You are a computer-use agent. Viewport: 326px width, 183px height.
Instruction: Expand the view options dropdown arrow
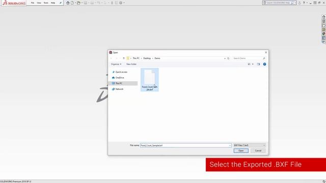coord(253,64)
